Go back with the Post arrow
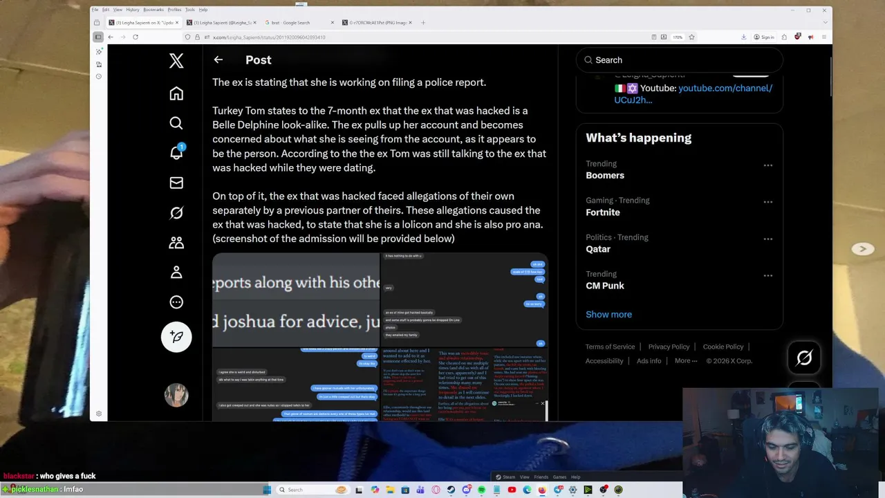885x498 pixels. click(x=218, y=60)
